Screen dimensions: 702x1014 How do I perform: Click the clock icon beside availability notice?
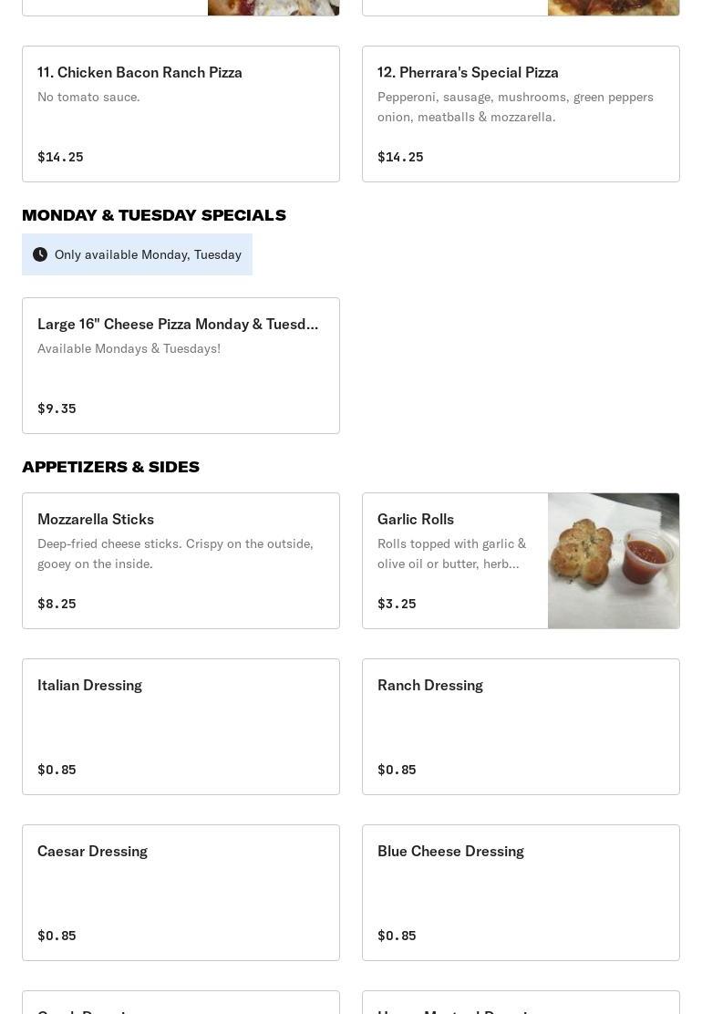(x=40, y=254)
